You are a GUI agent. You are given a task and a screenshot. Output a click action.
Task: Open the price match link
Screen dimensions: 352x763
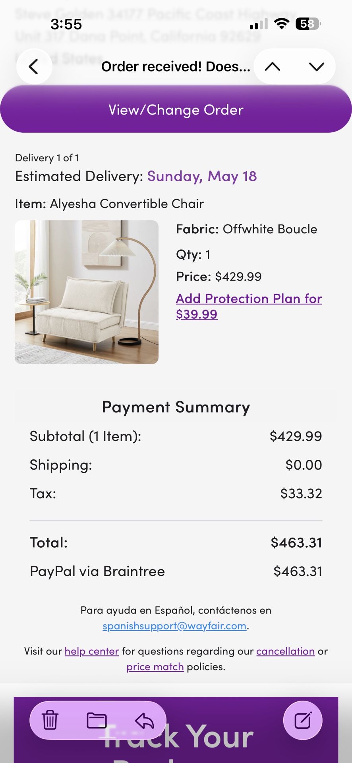(155, 667)
